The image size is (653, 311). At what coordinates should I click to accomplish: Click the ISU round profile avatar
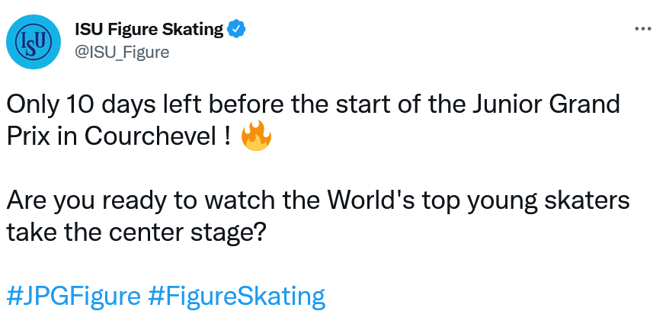[x=28, y=40]
